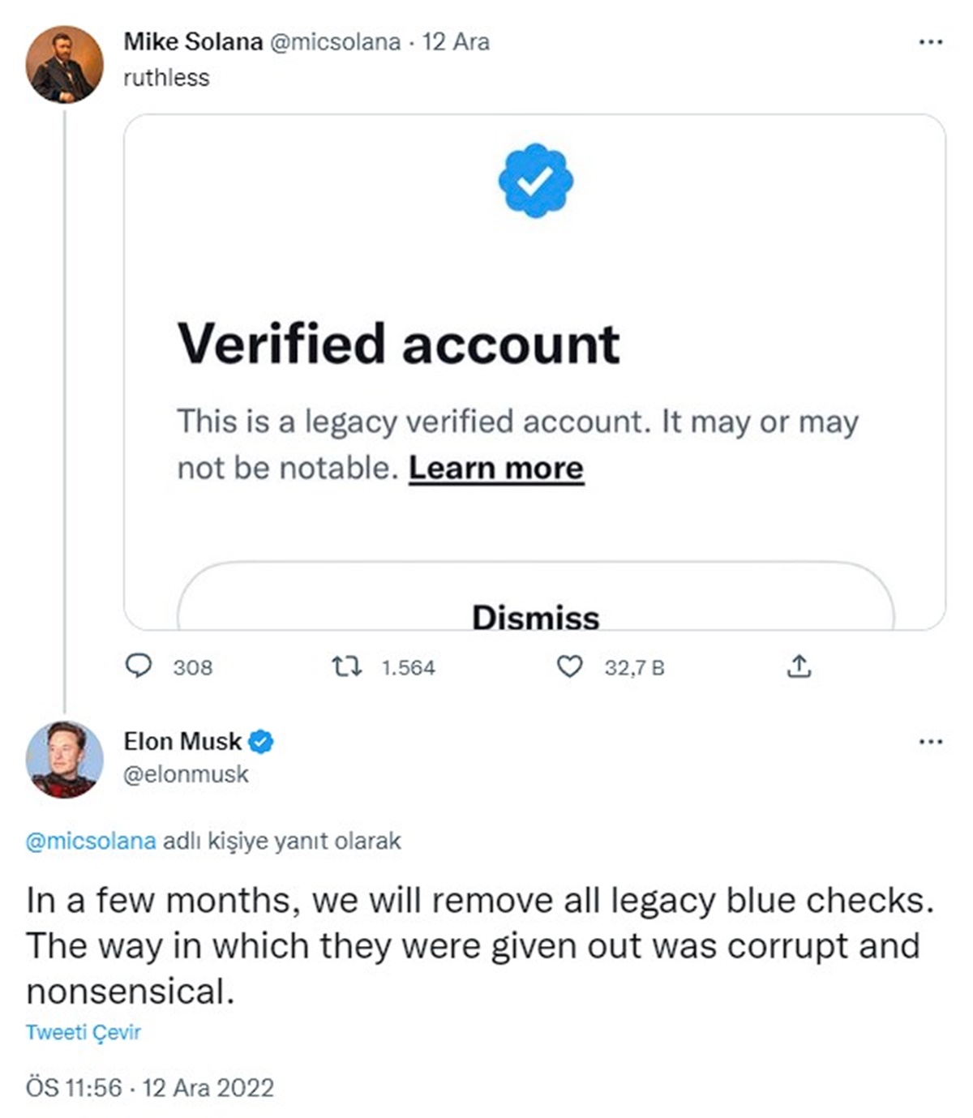Dismiss the Verified account notice

[x=537, y=616]
